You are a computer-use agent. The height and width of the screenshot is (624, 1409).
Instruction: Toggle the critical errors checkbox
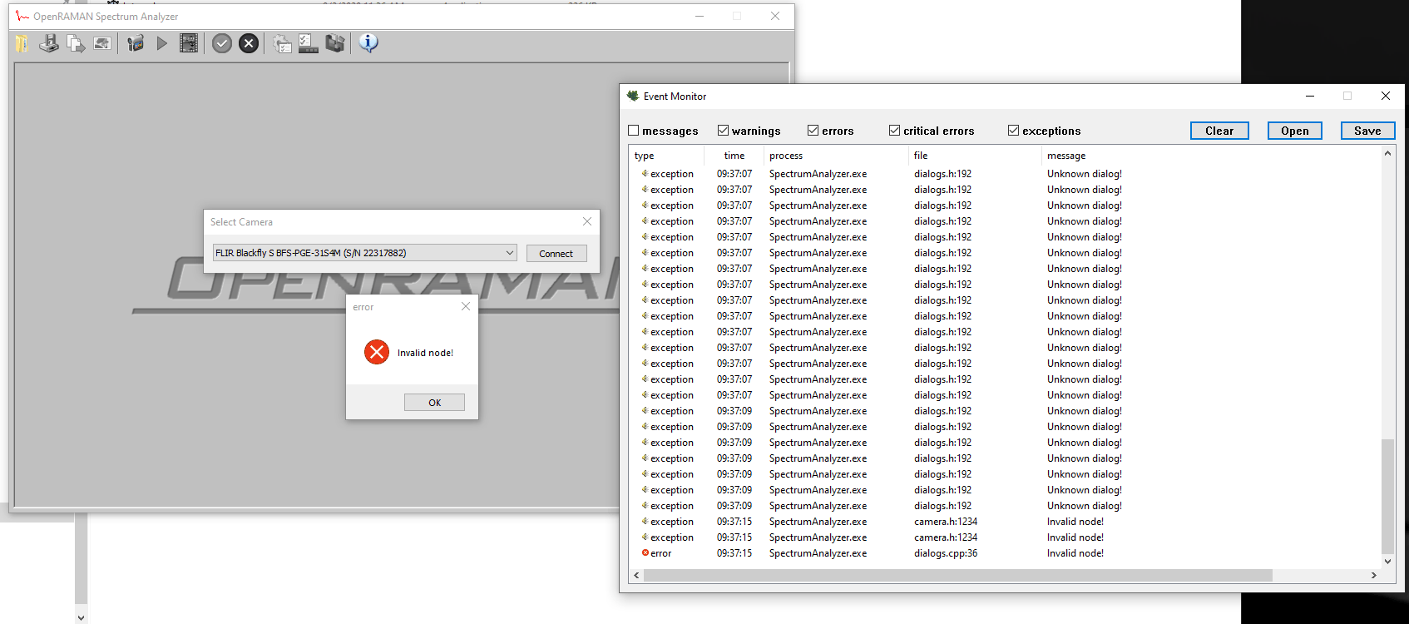point(895,131)
